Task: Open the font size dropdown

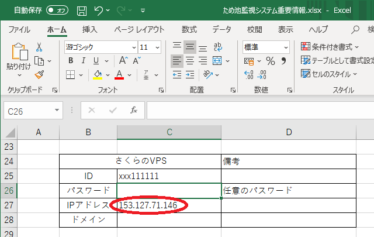Action: (x=158, y=47)
